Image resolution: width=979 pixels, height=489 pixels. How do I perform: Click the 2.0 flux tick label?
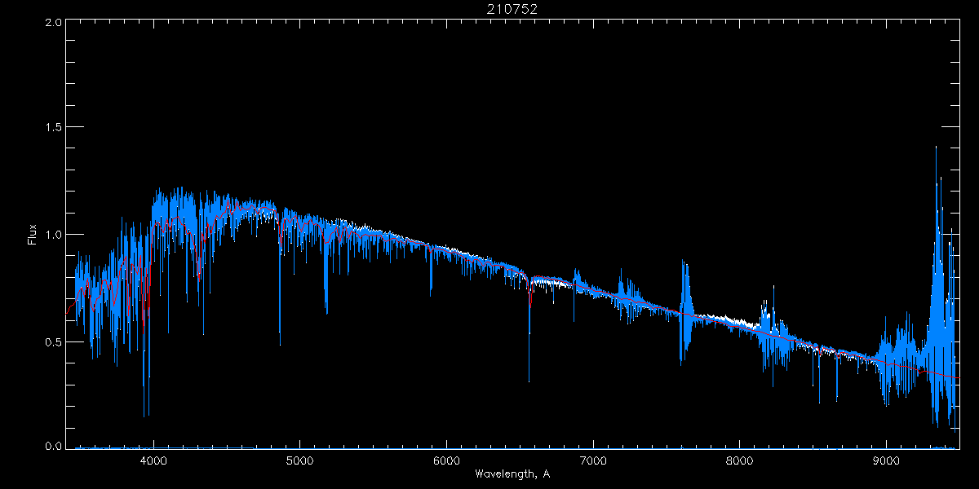tap(54, 22)
